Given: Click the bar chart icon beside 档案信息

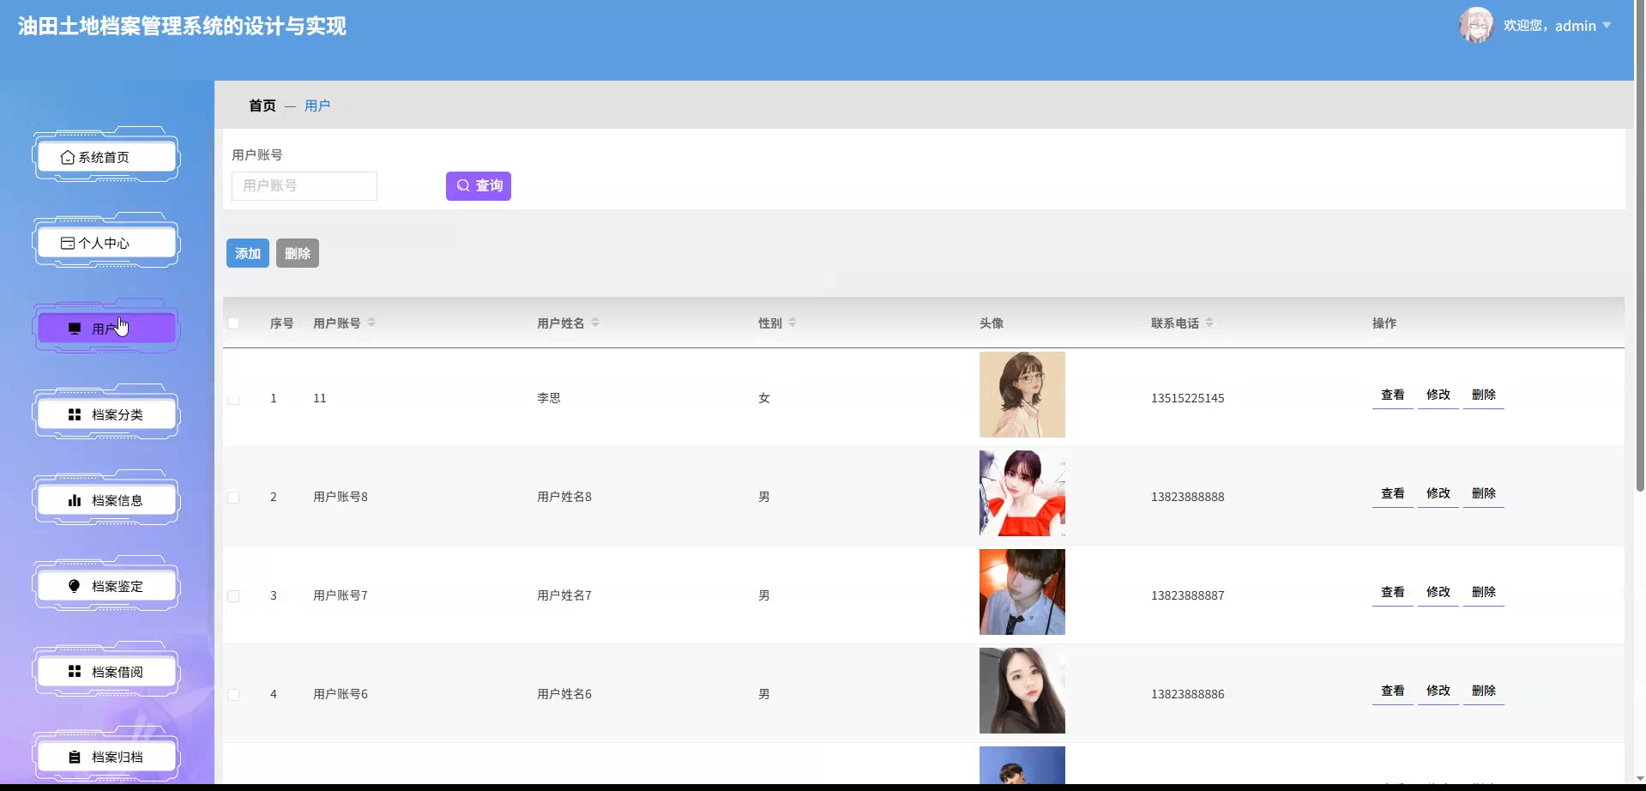Looking at the screenshot, I should click(x=75, y=500).
